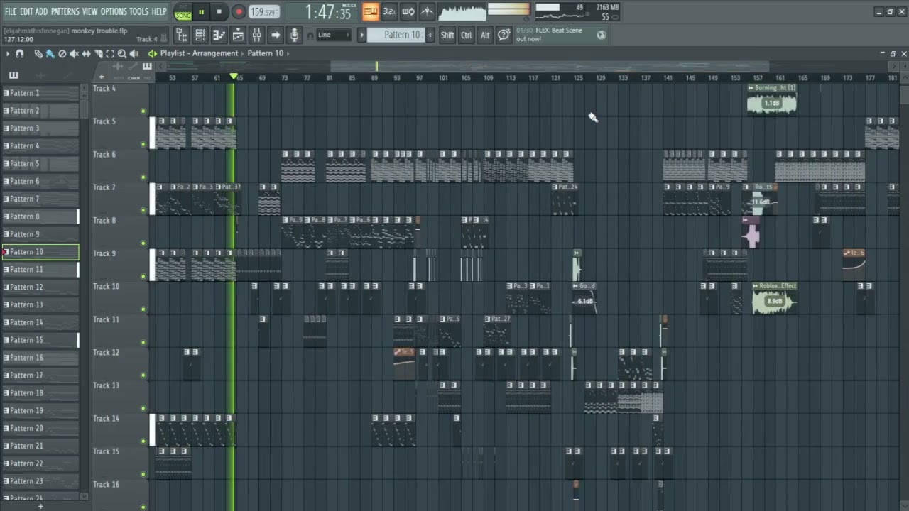This screenshot has height=511, width=909.
Task: Toggle the playlist snap magnet icon
Action: click(x=19, y=54)
